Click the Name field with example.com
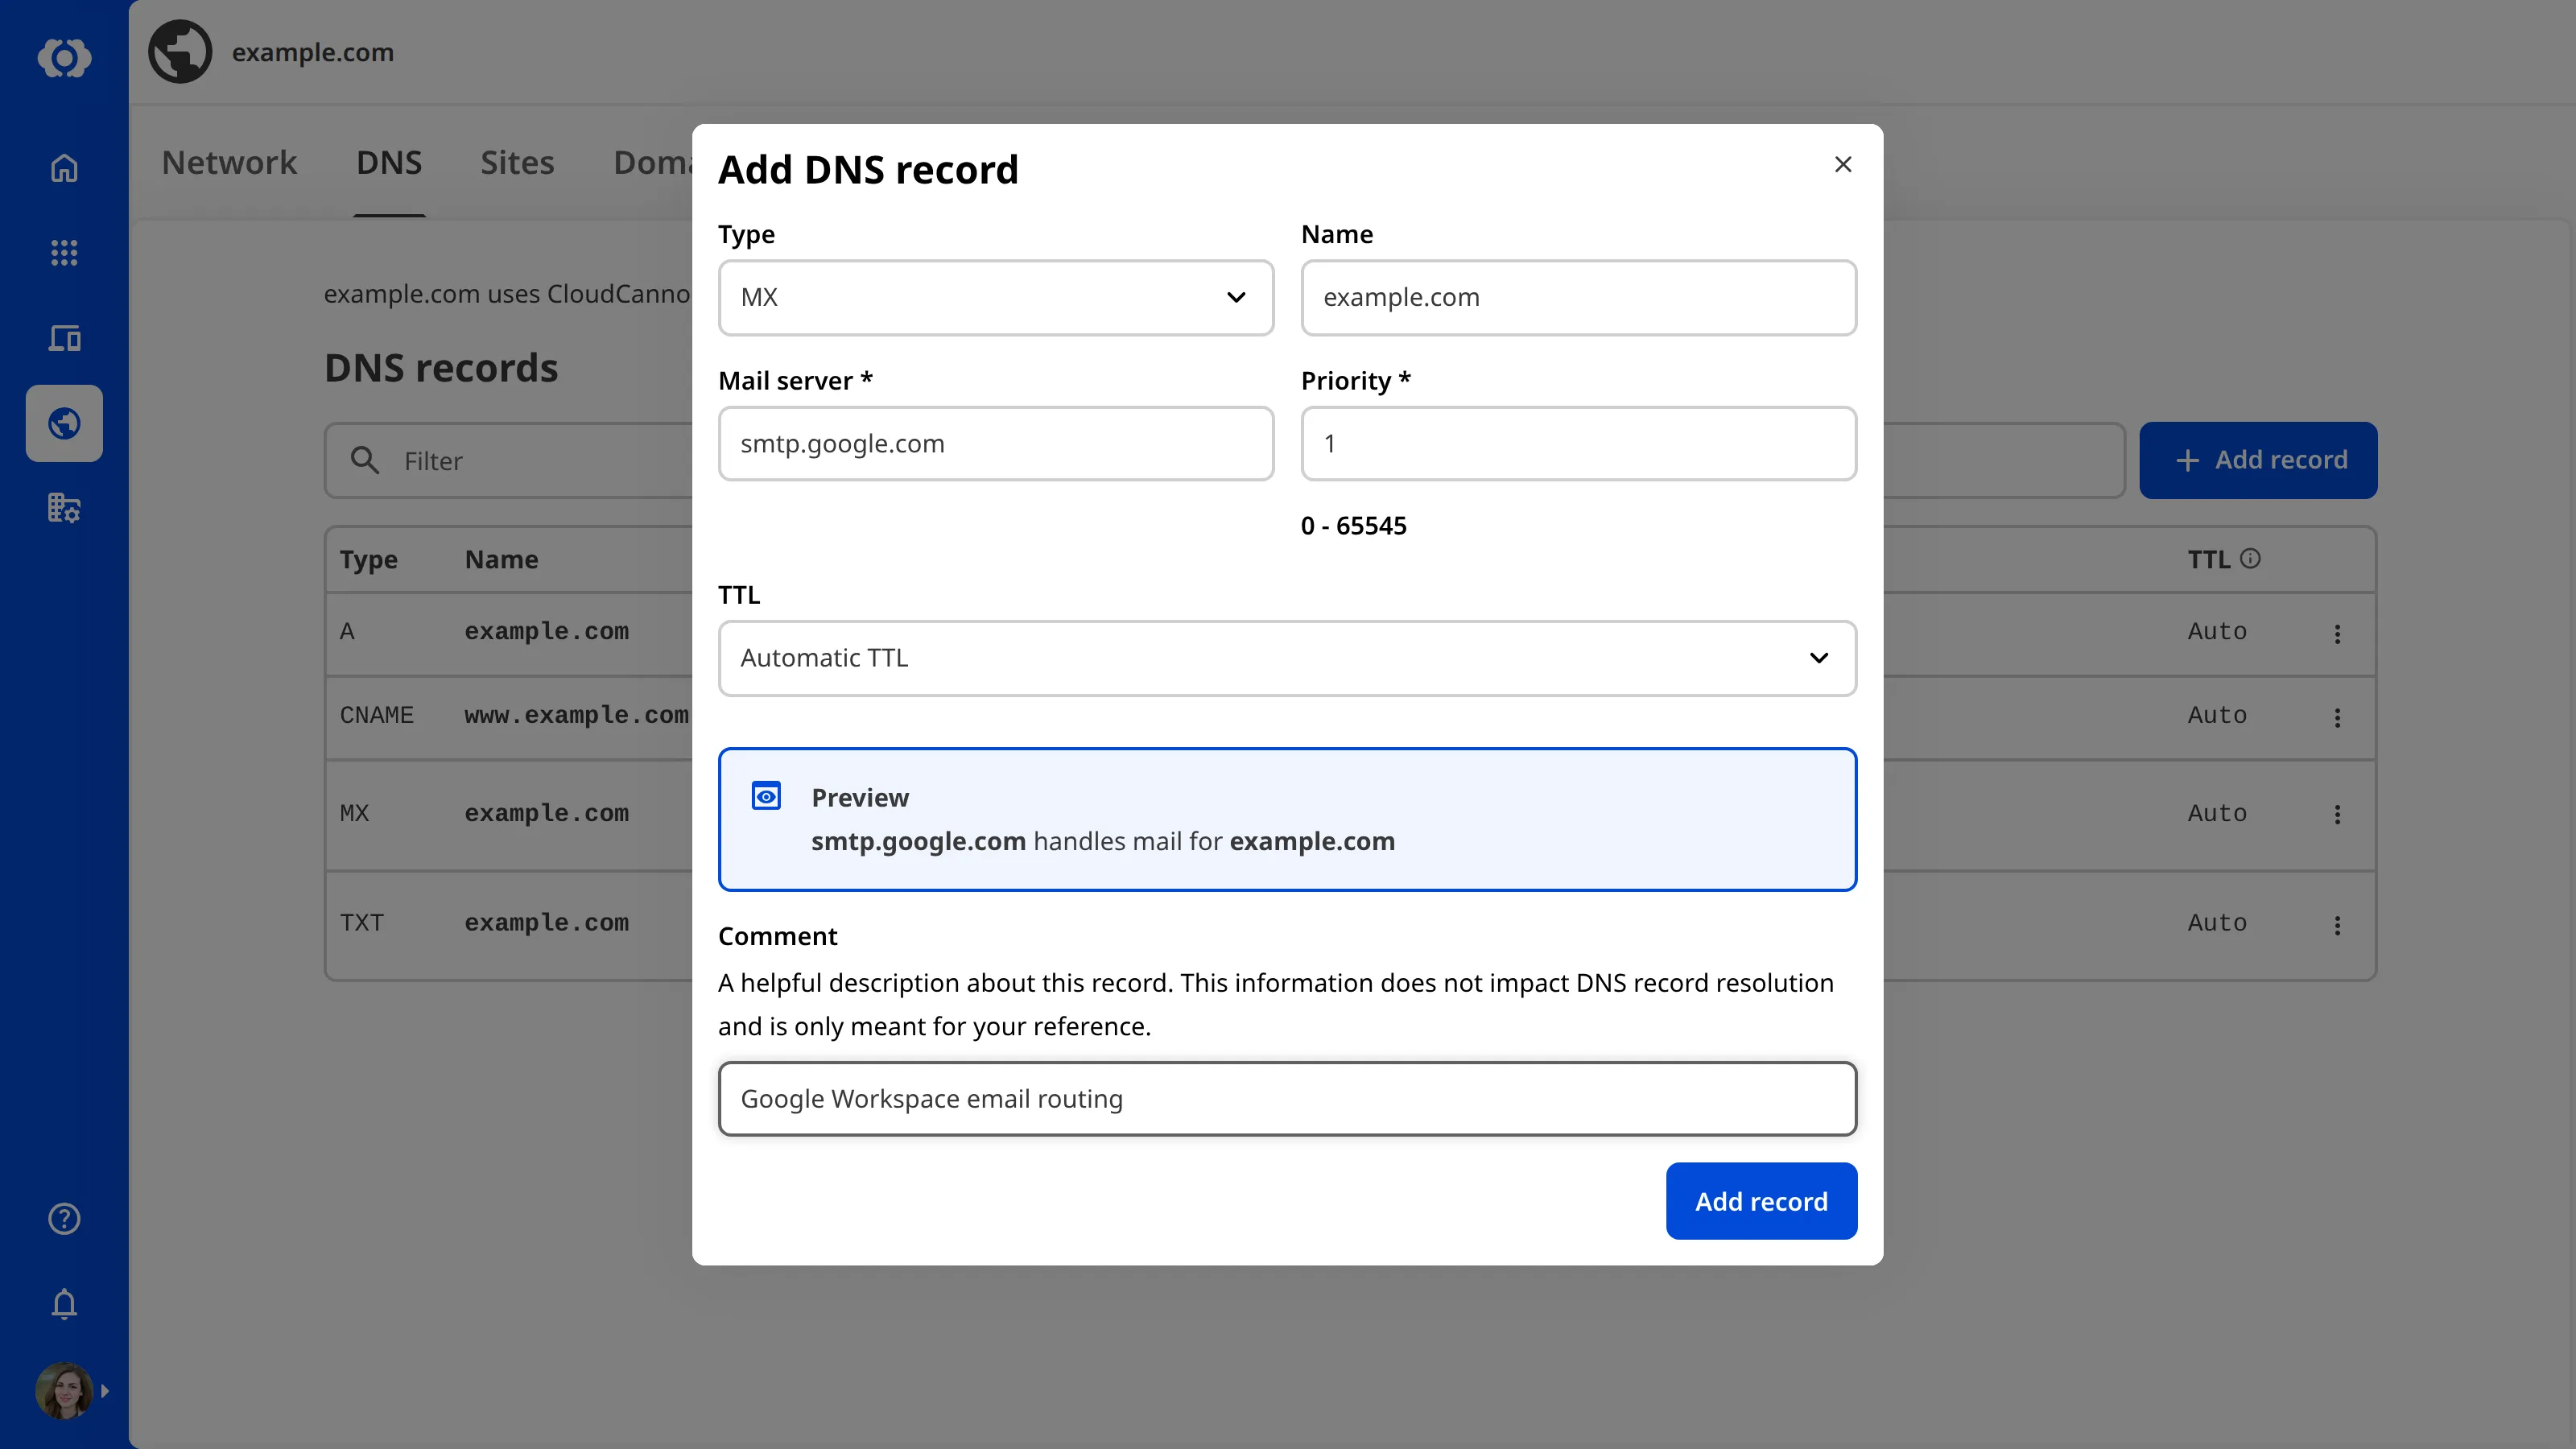2576x1449 pixels. (1578, 297)
